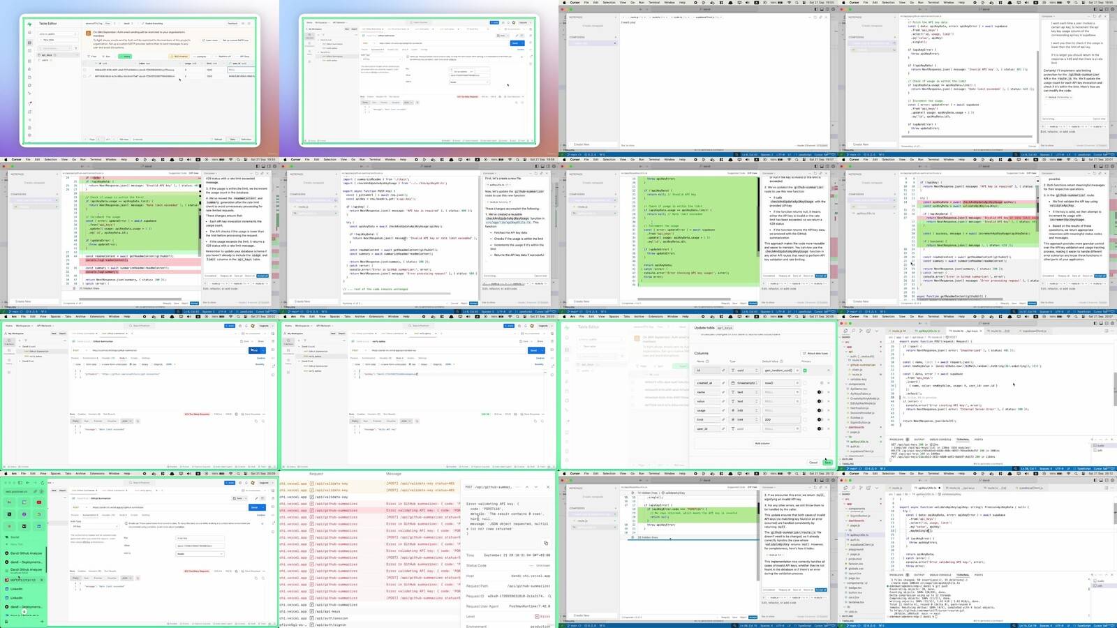Switch to Definition tab in Supabase Table Editor
The image size is (1117, 628).
tap(246, 140)
